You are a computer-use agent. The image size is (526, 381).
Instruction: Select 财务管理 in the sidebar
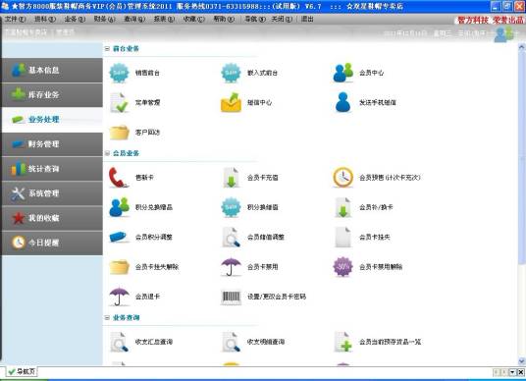52,144
